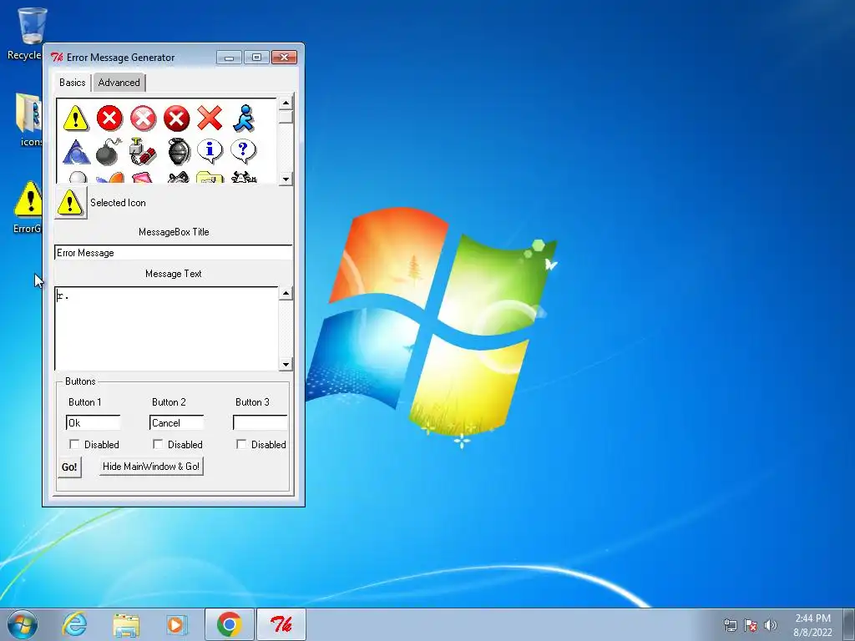Click inside the Message Text area
Screen dimensions: 855x641
coord(166,329)
